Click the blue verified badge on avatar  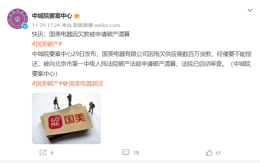point(25,26)
